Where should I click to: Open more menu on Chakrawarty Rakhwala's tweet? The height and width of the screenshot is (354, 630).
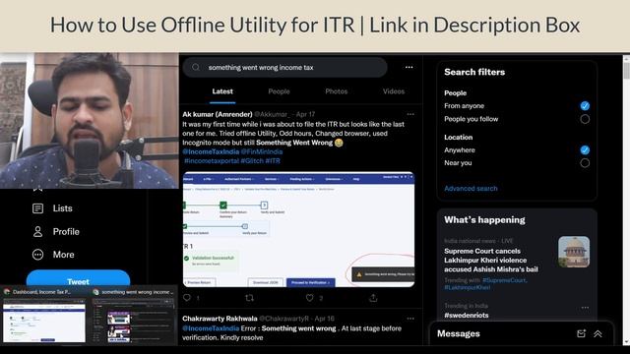pos(410,319)
